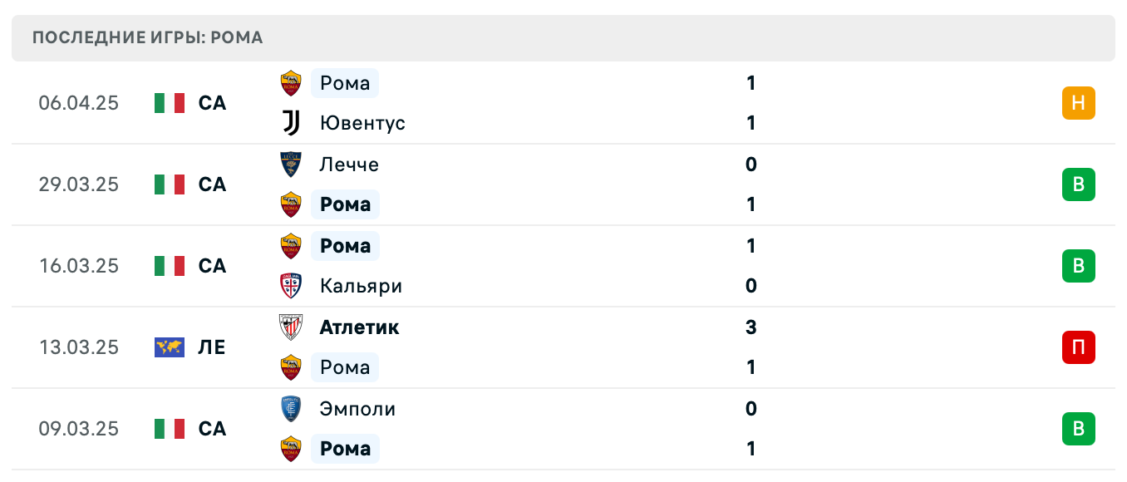1127x482 pixels.
Task: Click the Europa League icon beside 13.03.25
Action: click(169, 347)
